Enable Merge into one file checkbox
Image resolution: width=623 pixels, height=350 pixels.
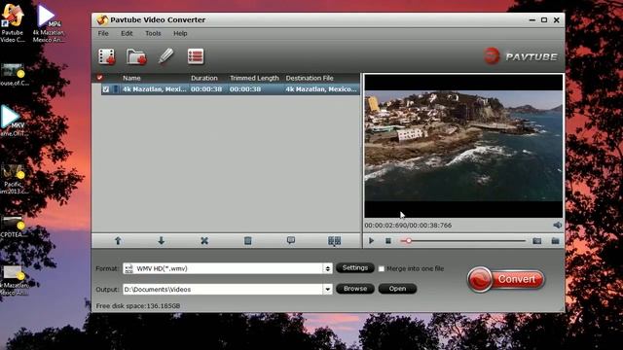tap(381, 268)
